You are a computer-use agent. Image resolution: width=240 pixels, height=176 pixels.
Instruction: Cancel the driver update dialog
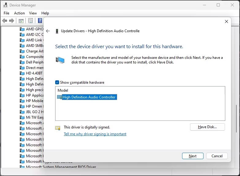click(x=217, y=156)
